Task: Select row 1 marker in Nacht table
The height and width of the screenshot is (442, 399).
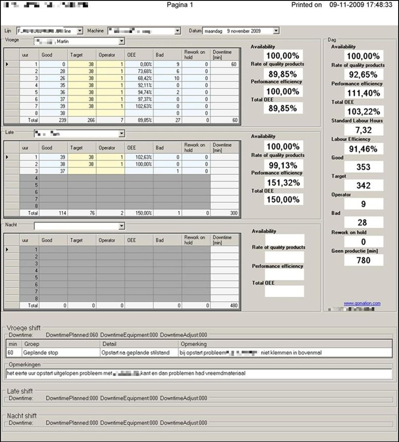Action: (12, 250)
